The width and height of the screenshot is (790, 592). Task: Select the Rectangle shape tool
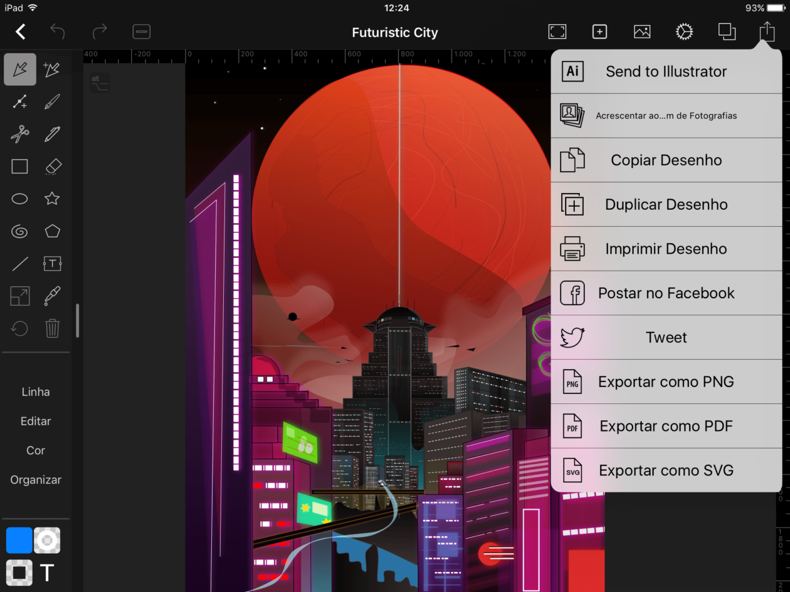coord(19,166)
